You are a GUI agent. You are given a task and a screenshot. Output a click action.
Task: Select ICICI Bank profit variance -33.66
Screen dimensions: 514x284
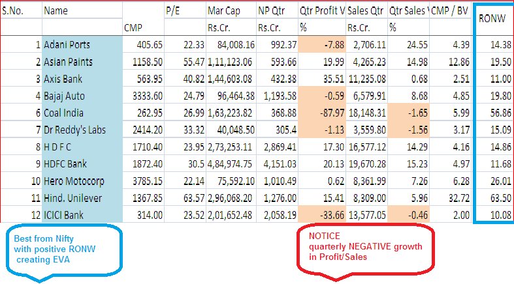tap(322, 214)
